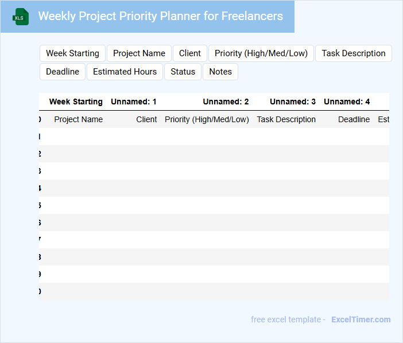Click the Weekly Project Priority Planner title
Viewport: 403px width, 343px height.
click(x=160, y=16)
